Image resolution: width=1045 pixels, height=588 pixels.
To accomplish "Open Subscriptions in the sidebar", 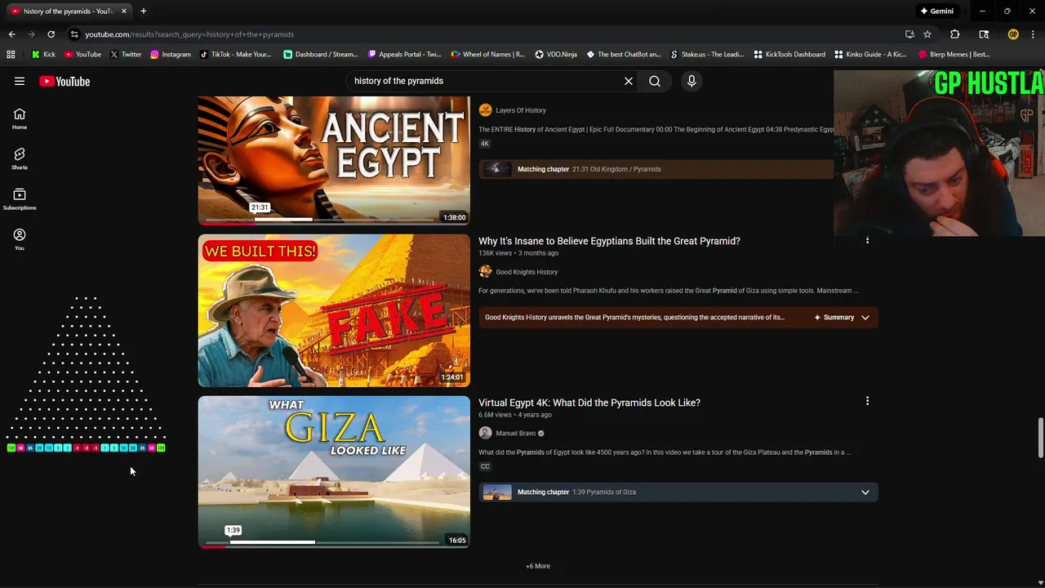I will 20,199.
